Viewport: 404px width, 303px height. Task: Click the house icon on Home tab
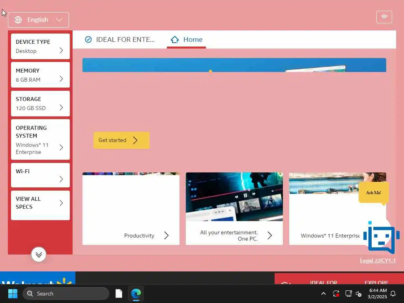pyautogui.click(x=175, y=39)
